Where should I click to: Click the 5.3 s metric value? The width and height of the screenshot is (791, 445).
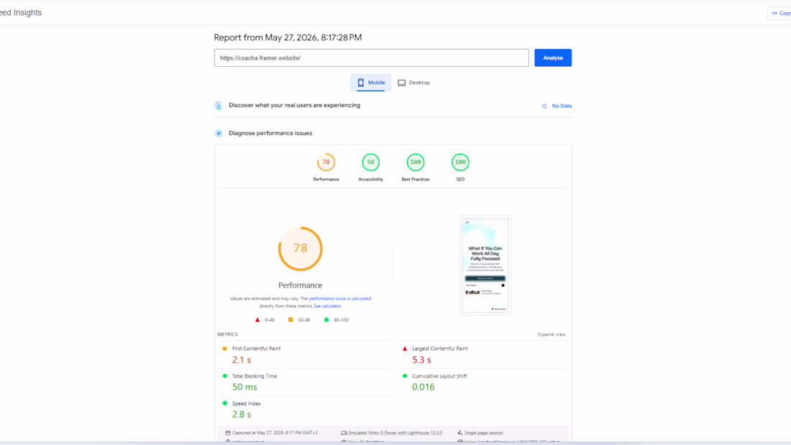(421, 359)
